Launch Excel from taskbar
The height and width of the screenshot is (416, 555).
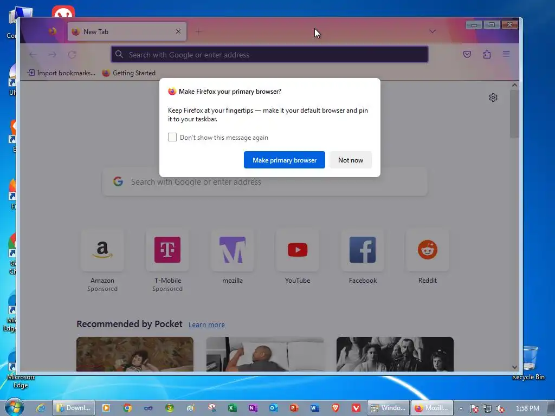click(x=232, y=408)
